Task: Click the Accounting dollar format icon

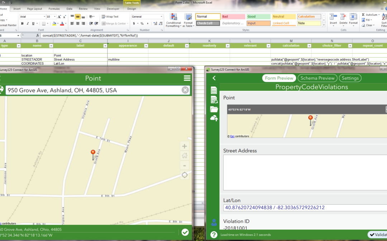Action: tap(134, 24)
